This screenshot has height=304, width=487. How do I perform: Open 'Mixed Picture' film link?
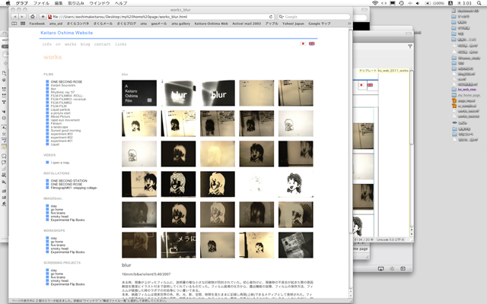60,116
